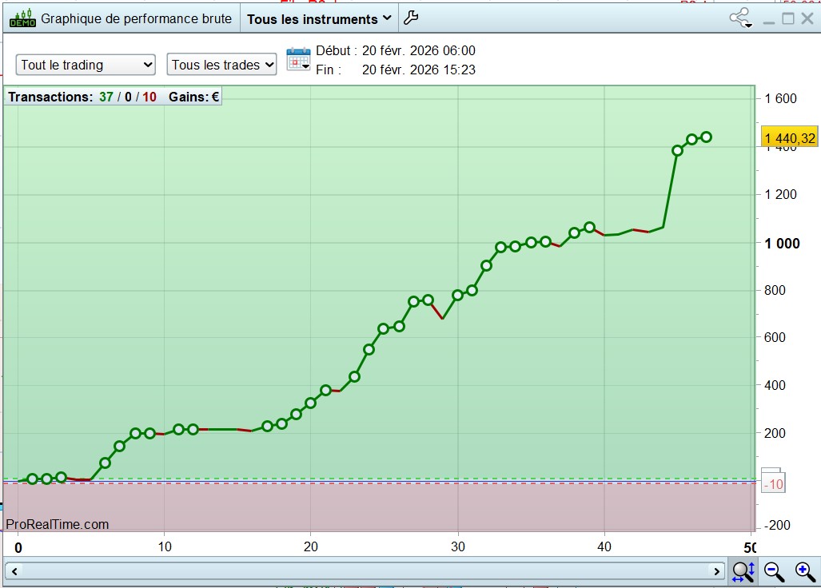Viewport: 821px width, 588px height.
Task: Click the 1 440,32 yellow price label
Action: point(790,137)
